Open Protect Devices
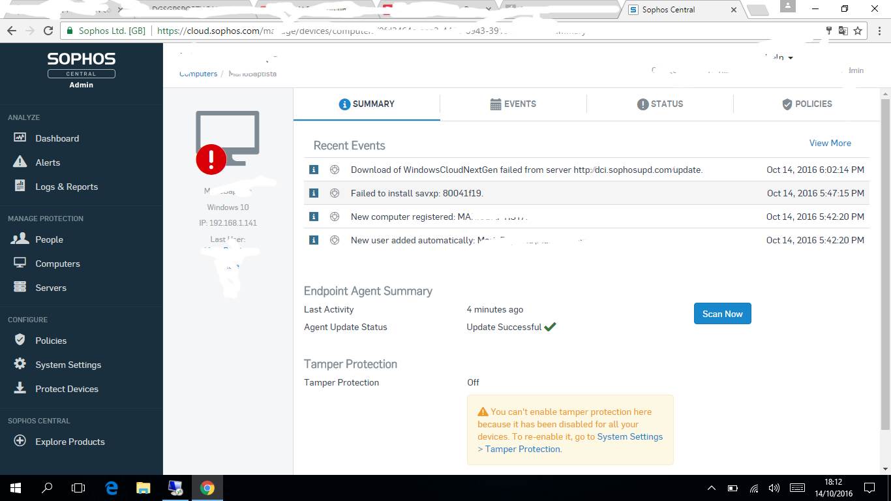Screen dimensions: 891x501 tap(67, 389)
